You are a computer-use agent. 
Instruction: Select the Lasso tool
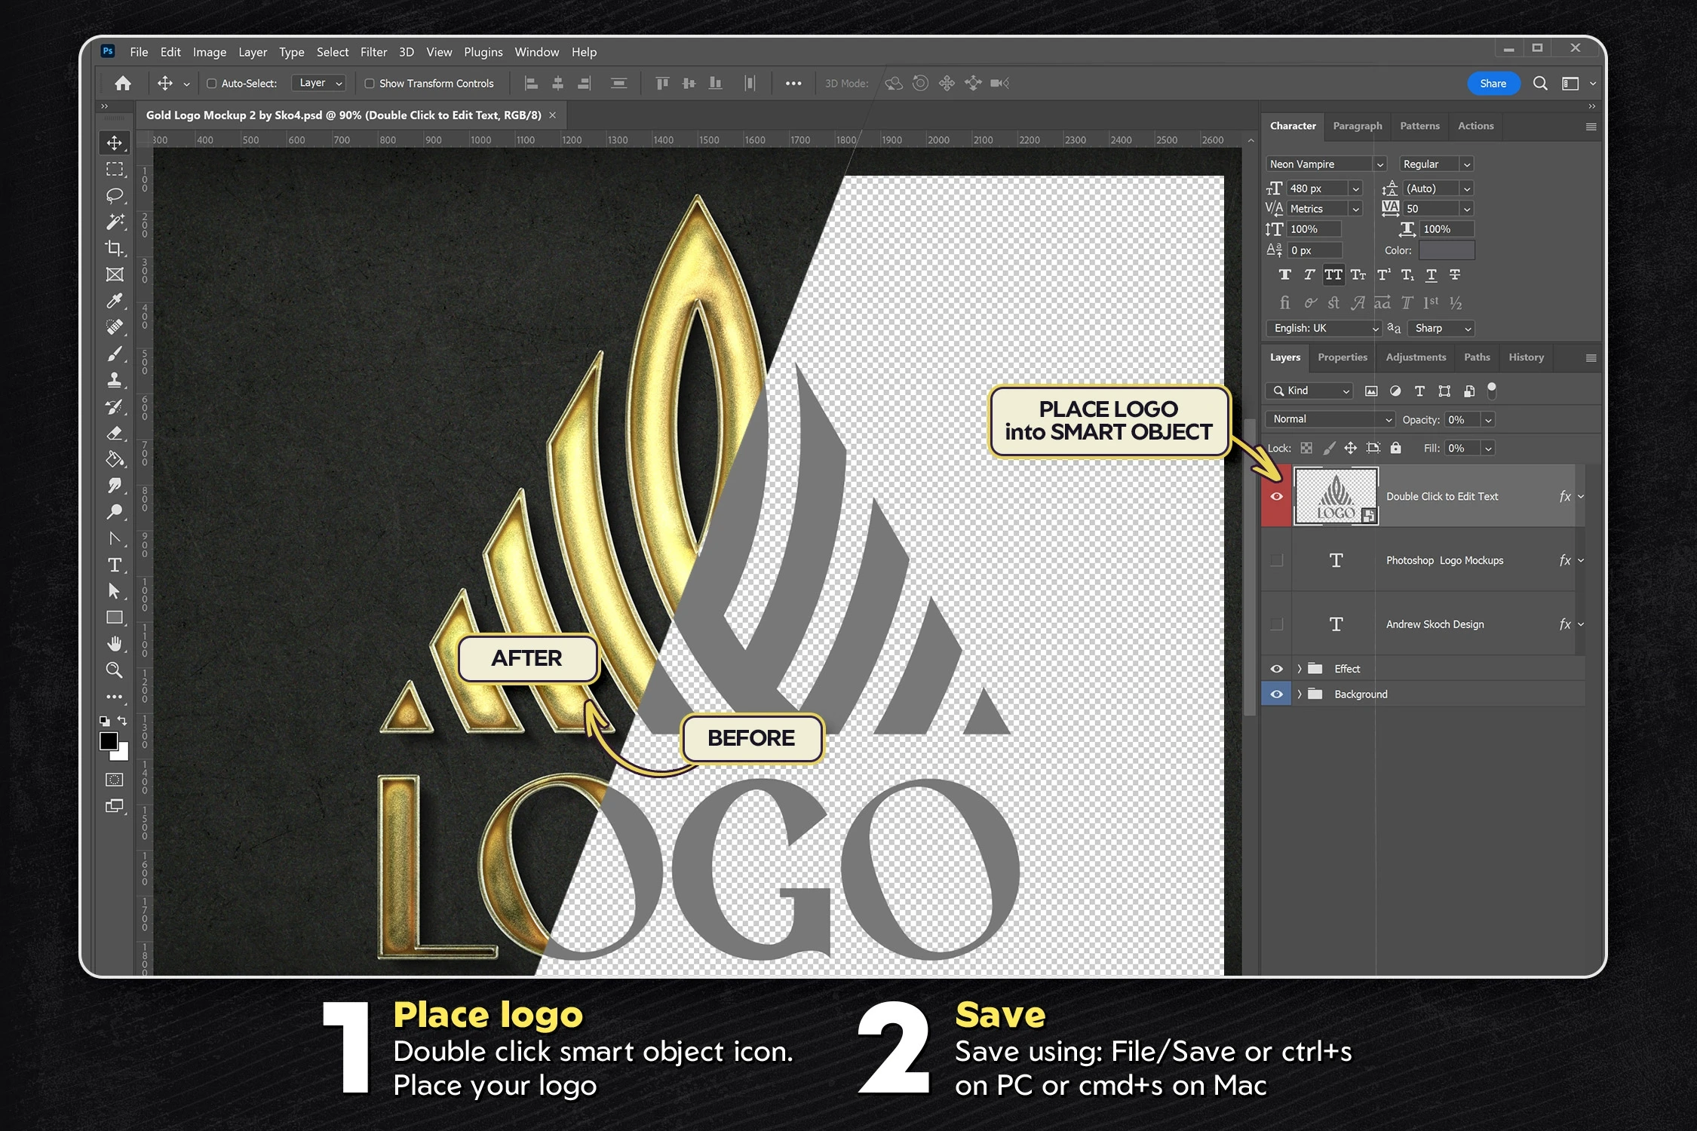(x=115, y=195)
